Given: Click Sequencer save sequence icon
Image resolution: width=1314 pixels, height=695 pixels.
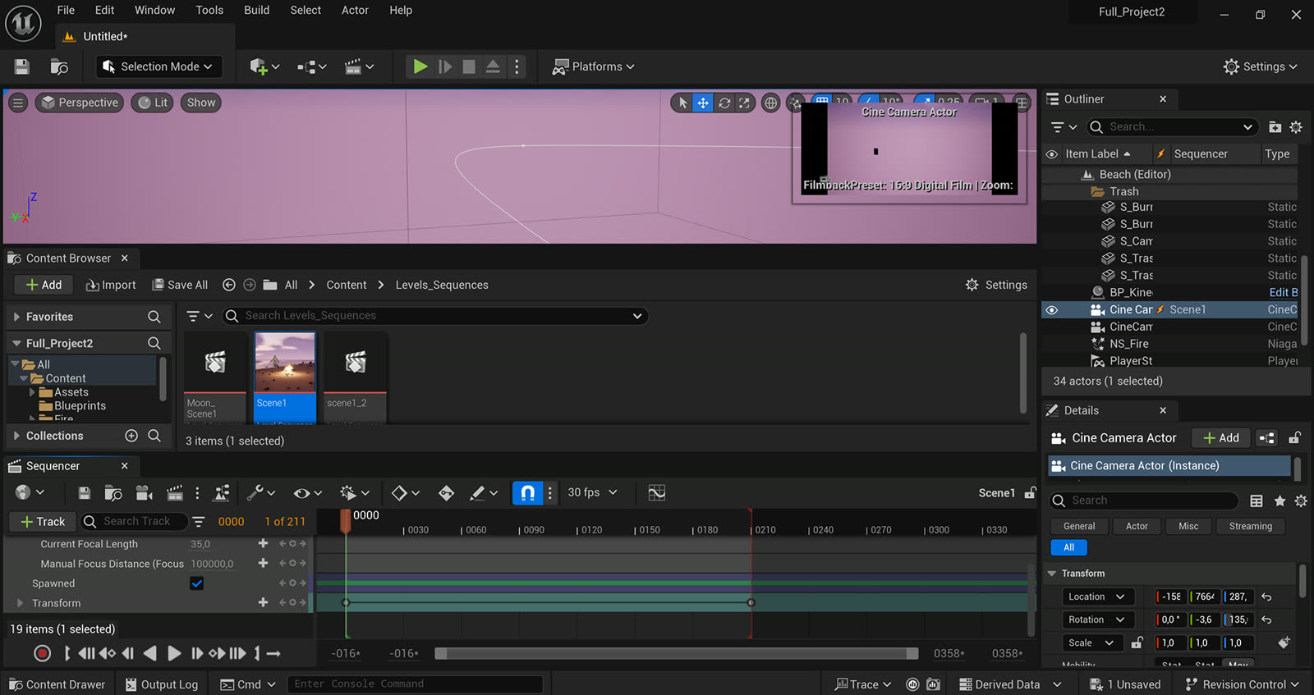Looking at the screenshot, I should [x=84, y=492].
